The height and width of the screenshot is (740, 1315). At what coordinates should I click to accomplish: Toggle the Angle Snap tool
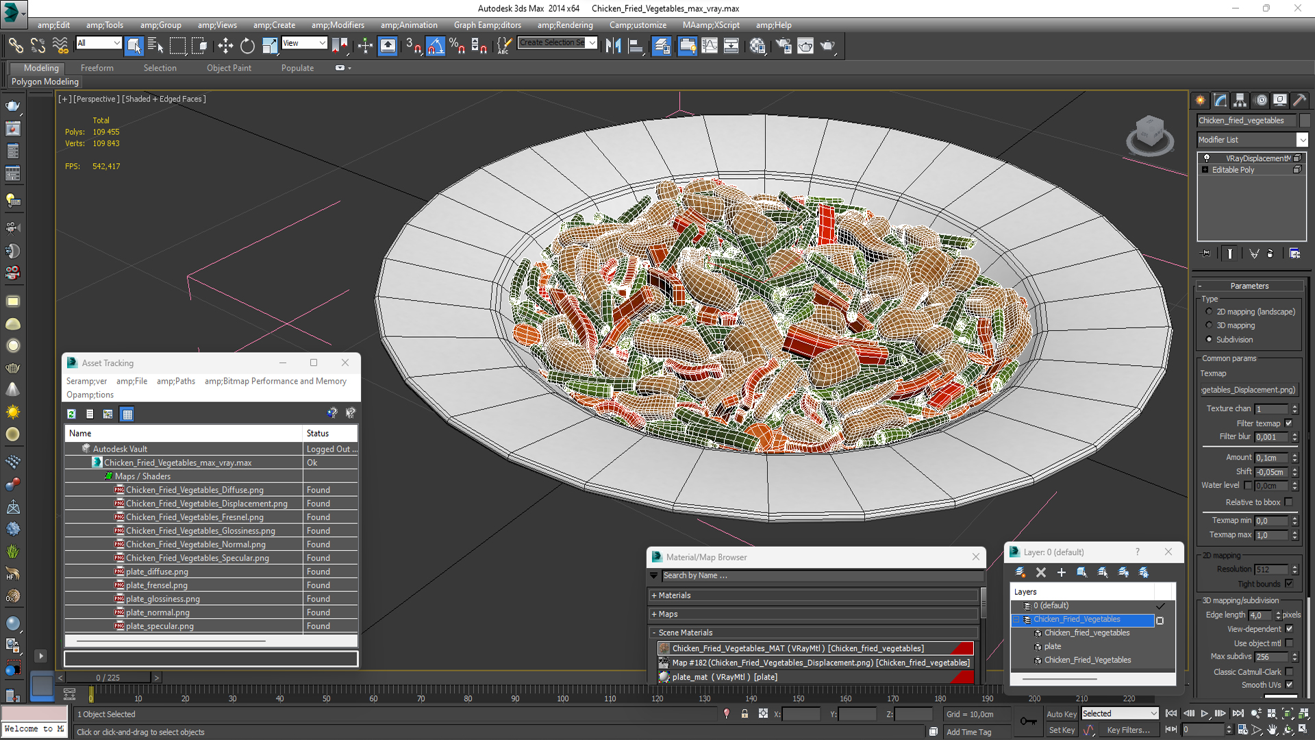coord(436,46)
